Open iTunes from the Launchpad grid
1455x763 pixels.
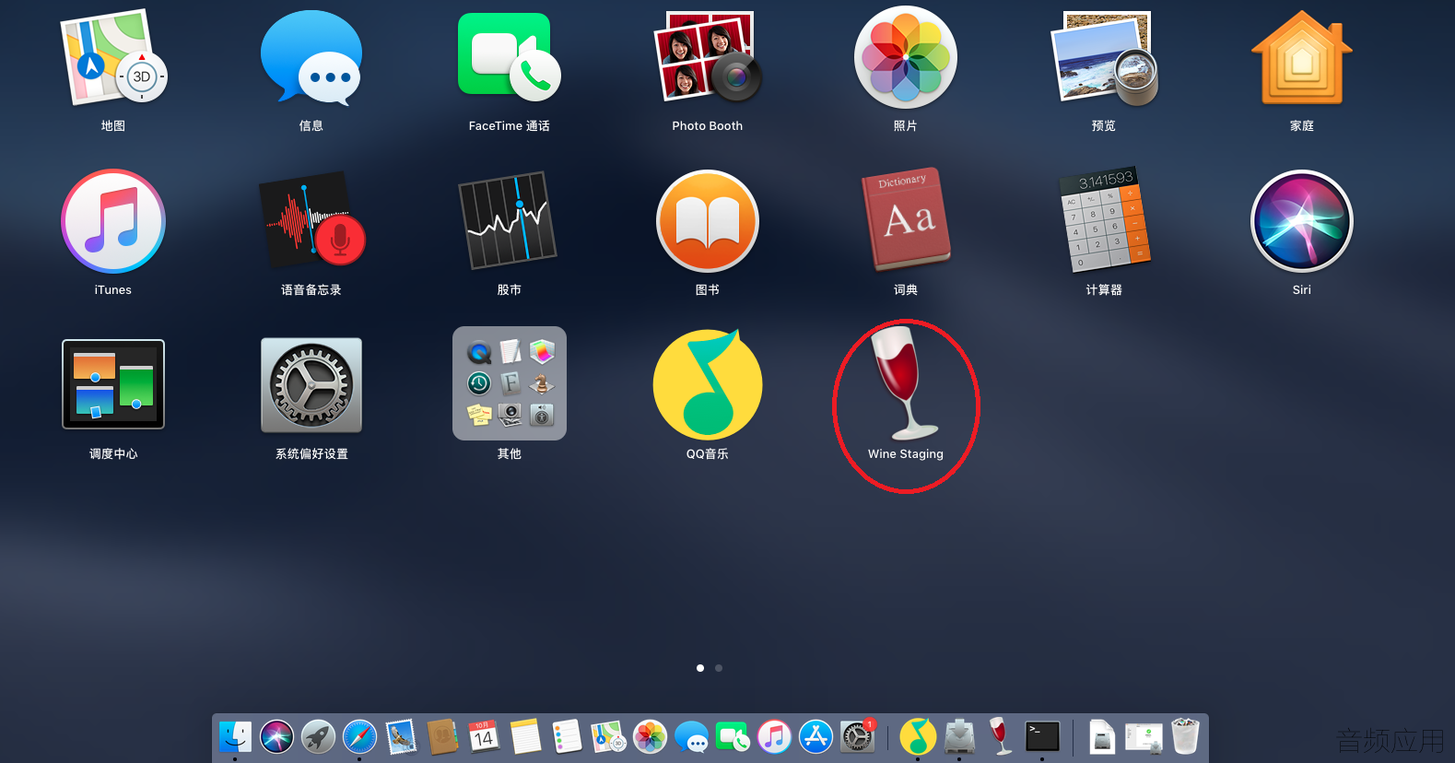pos(113,221)
